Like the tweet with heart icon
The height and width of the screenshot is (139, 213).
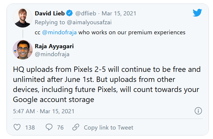click(17, 127)
